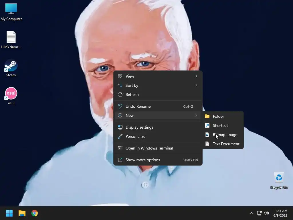This screenshot has height=220, width=293.
Task: Click the Show more options expand icon
Action: 120,160
